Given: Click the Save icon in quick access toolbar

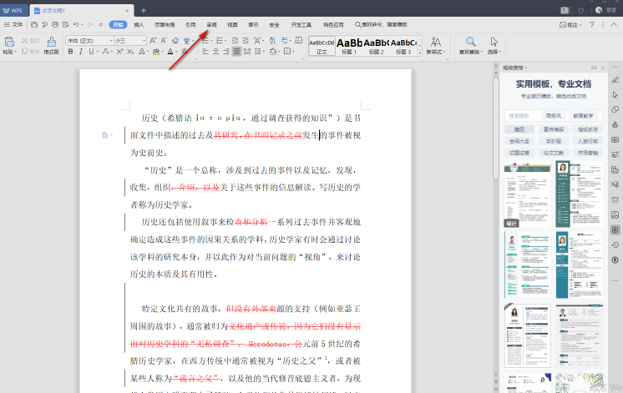Looking at the screenshot, I should (34, 25).
